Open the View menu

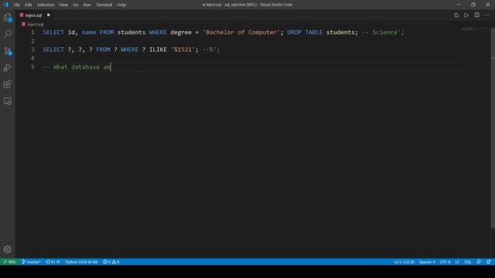pyautogui.click(x=63, y=5)
